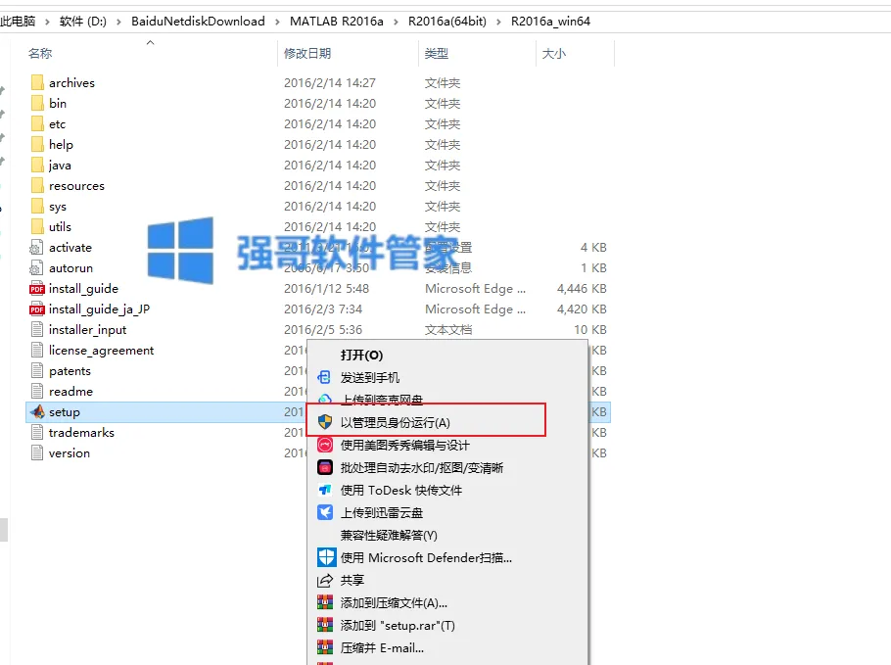Expand chevron after BaiduNetdiskDownload breadcrumb

point(277,22)
